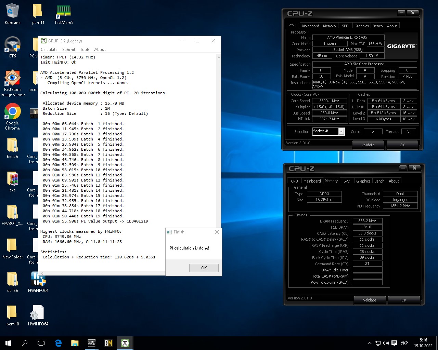The width and height of the screenshot is (438, 350).
Task: Switch to BM taskbar application
Action: (108, 343)
